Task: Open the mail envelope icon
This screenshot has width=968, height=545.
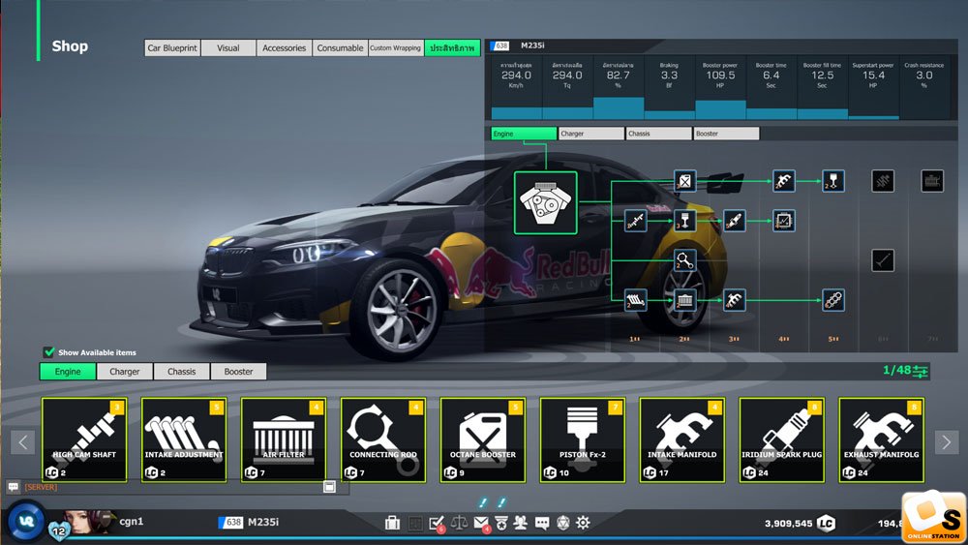Action: 481,524
